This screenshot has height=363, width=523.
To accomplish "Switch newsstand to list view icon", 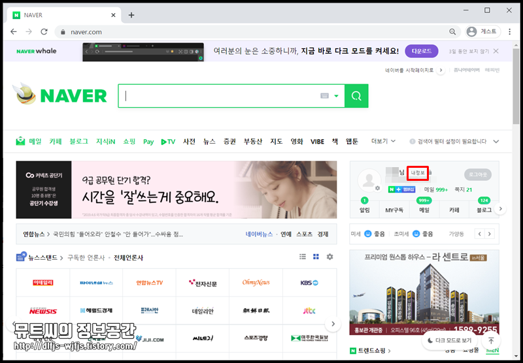I will pyautogui.click(x=303, y=257).
